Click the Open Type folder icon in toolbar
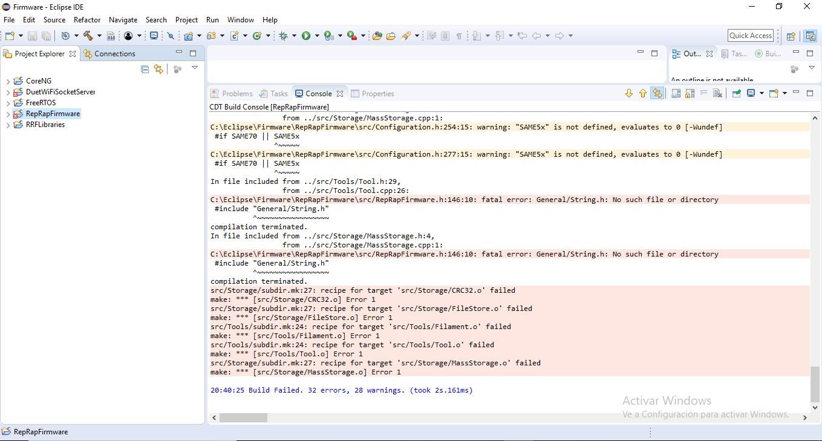 pos(377,36)
